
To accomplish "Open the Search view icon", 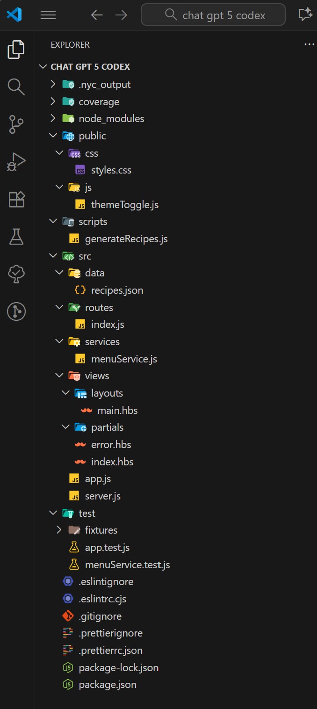I will pos(16,87).
